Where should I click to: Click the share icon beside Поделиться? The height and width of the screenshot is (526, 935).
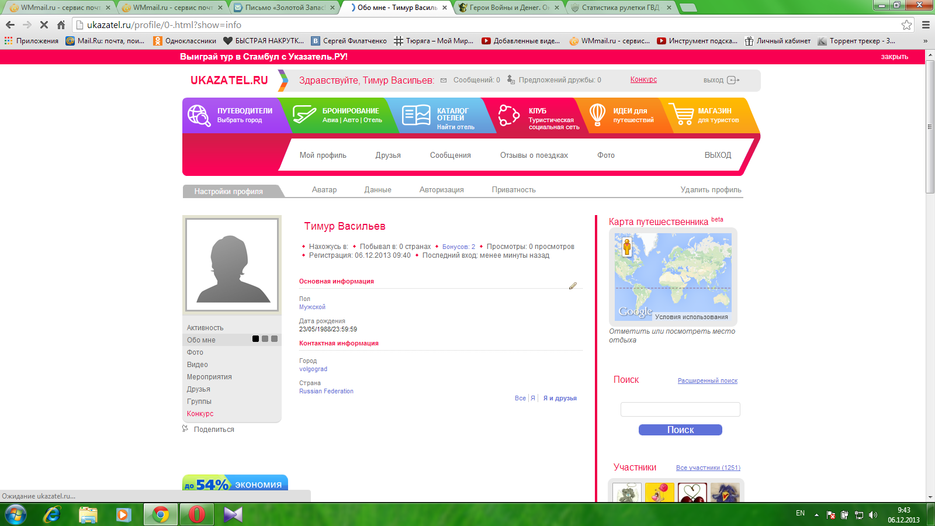click(x=185, y=429)
